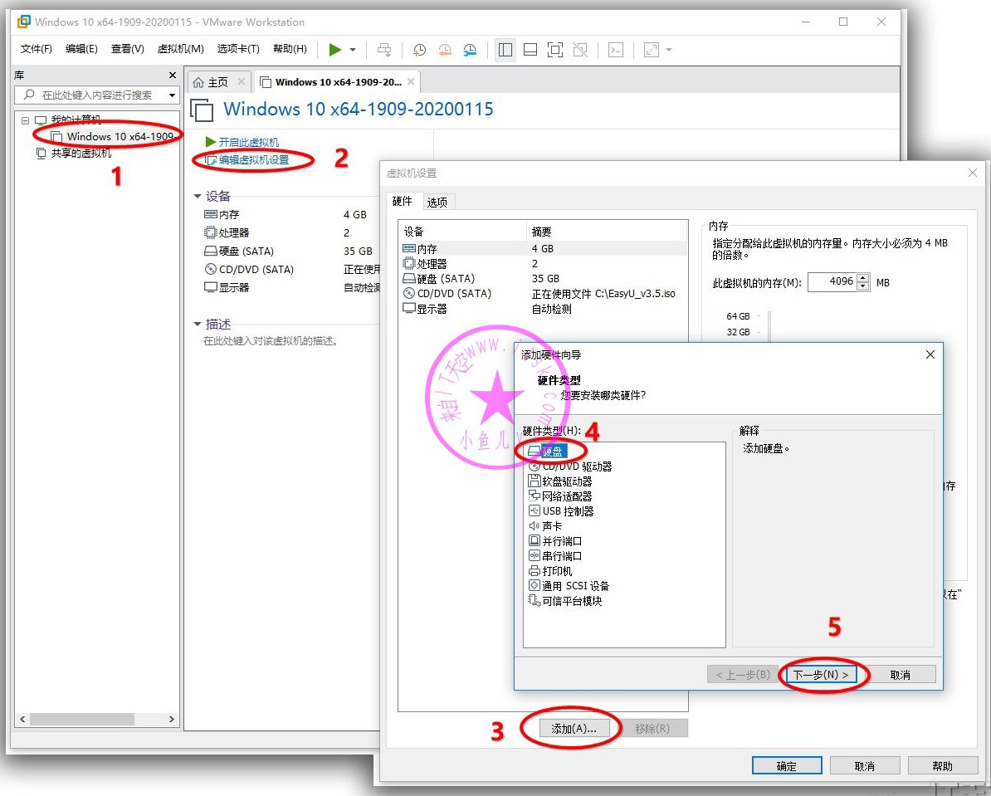Switch to the 选项 tab in settings
The image size is (991, 796).
coord(437,203)
